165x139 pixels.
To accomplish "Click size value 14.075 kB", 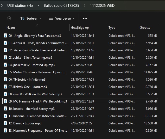I will 150,72.
